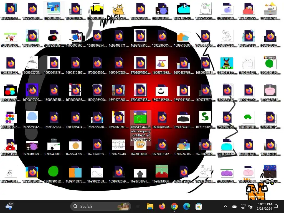Select the 1690046878 Firefox file icon
The height and width of the screenshot is (213, 284).
[x=162, y=120]
